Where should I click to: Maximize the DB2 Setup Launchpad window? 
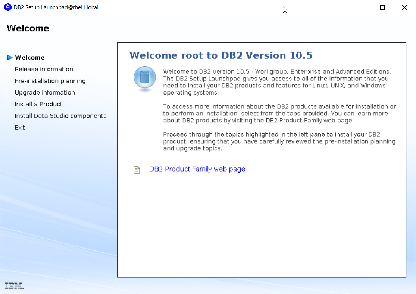(382, 7)
